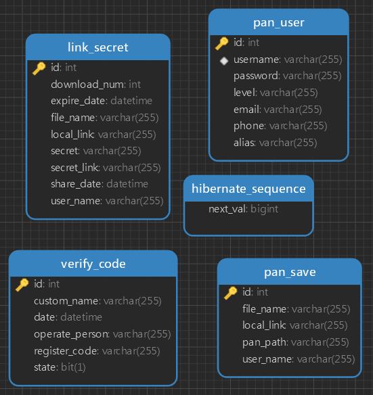This screenshot has height=395, width=373.
Task: Click the primary key icon in verify_code table
Action: pyautogui.click(x=22, y=285)
